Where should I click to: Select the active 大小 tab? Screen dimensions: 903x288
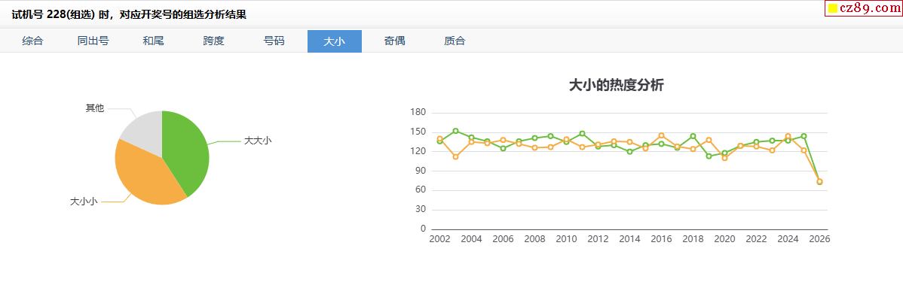[335, 41]
